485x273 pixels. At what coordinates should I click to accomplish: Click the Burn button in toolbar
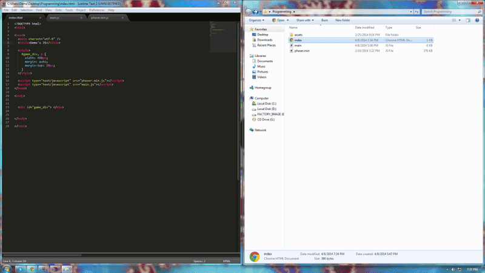(x=324, y=20)
